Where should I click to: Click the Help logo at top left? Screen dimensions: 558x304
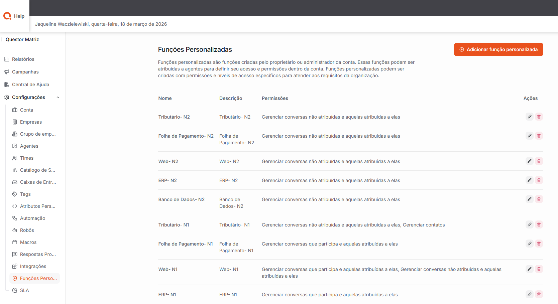(14, 16)
